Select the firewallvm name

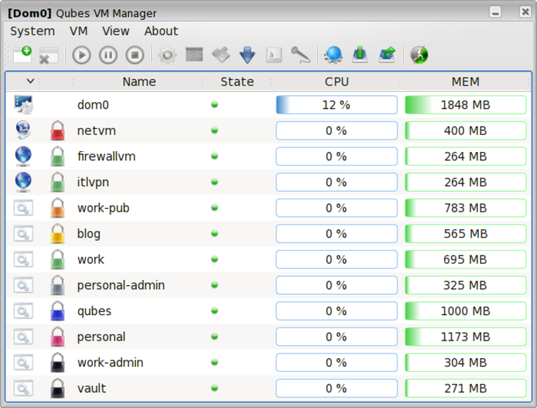pos(106,156)
